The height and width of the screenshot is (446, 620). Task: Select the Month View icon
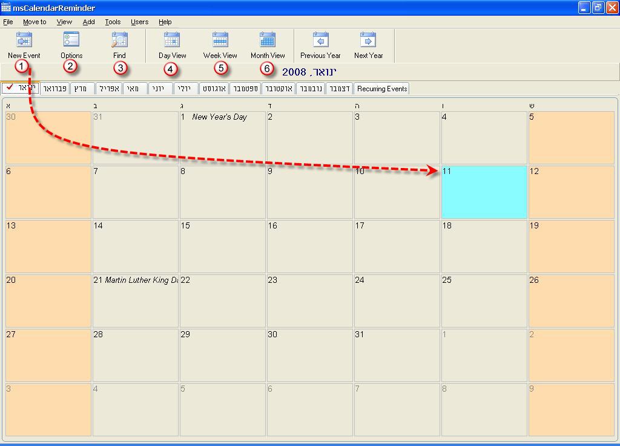click(x=268, y=40)
